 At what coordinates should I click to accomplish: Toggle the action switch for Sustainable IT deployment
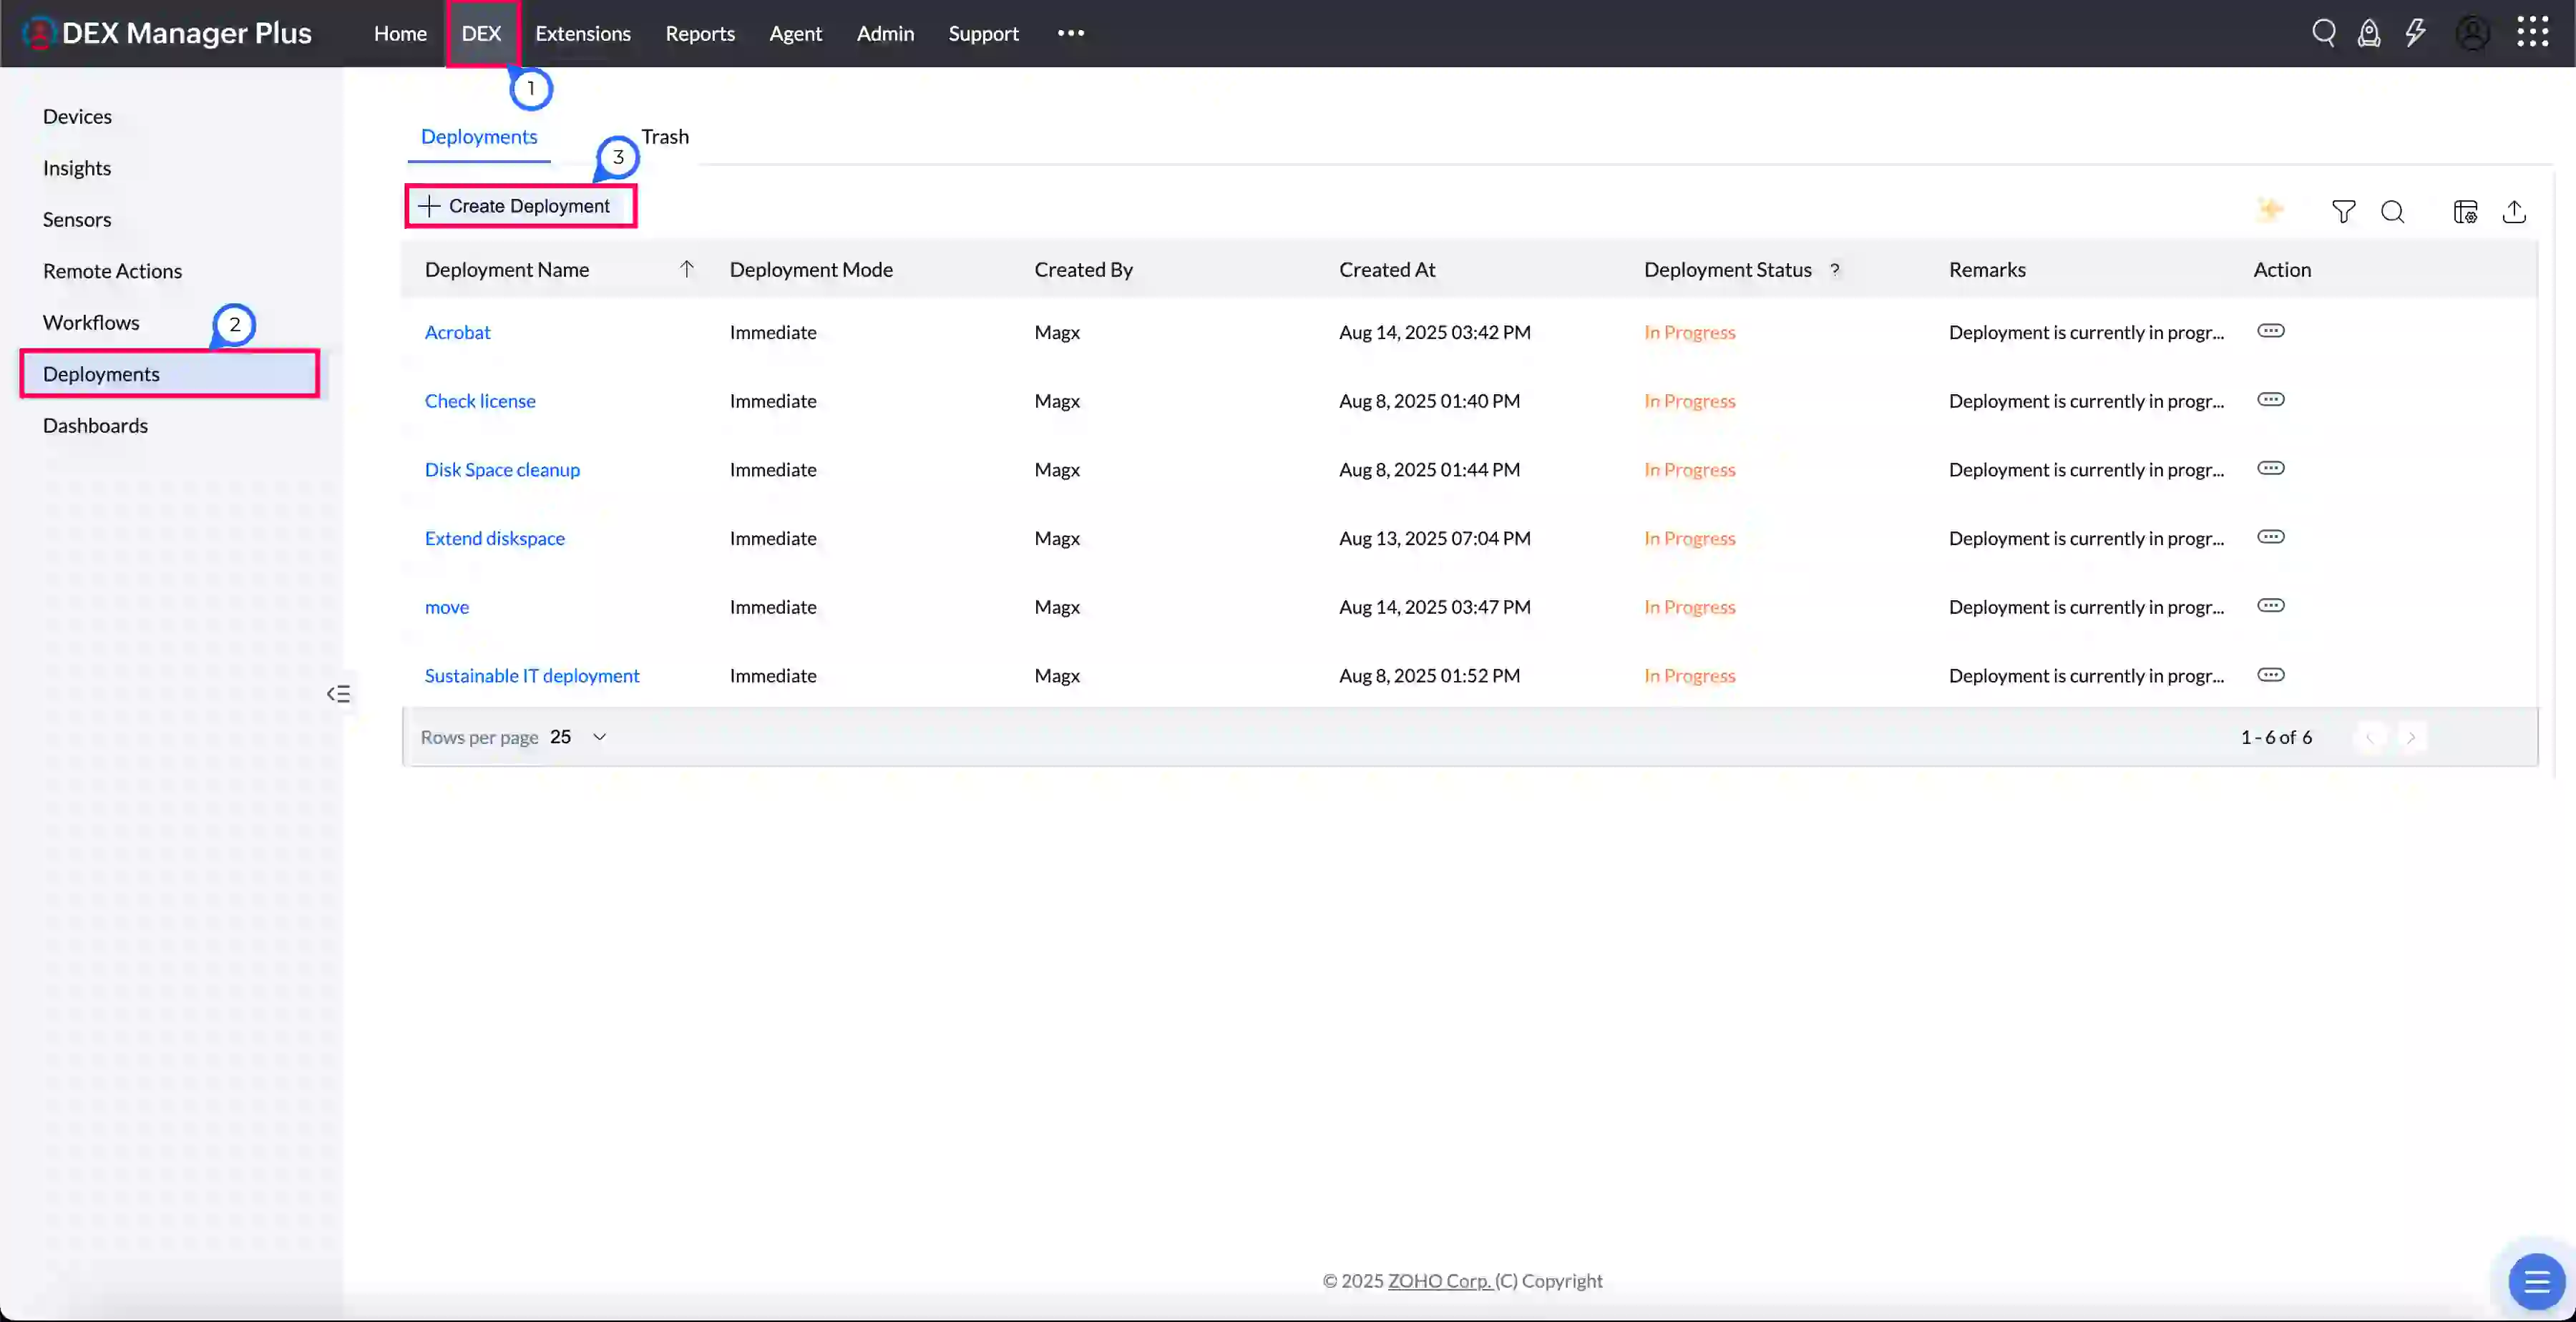[x=2271, y=674]
